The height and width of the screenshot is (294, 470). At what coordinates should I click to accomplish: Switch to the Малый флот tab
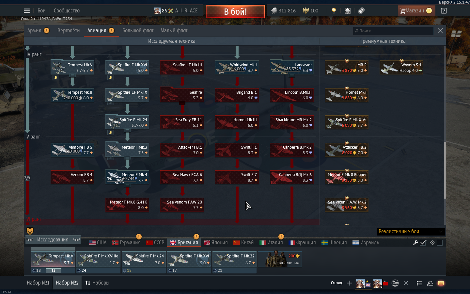click(x=174, y=31)
